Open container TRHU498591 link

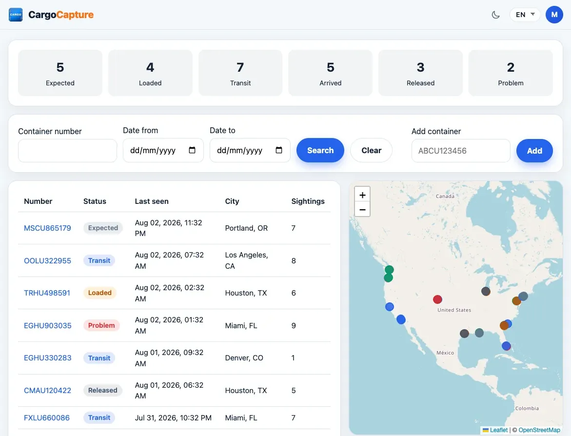47,293
